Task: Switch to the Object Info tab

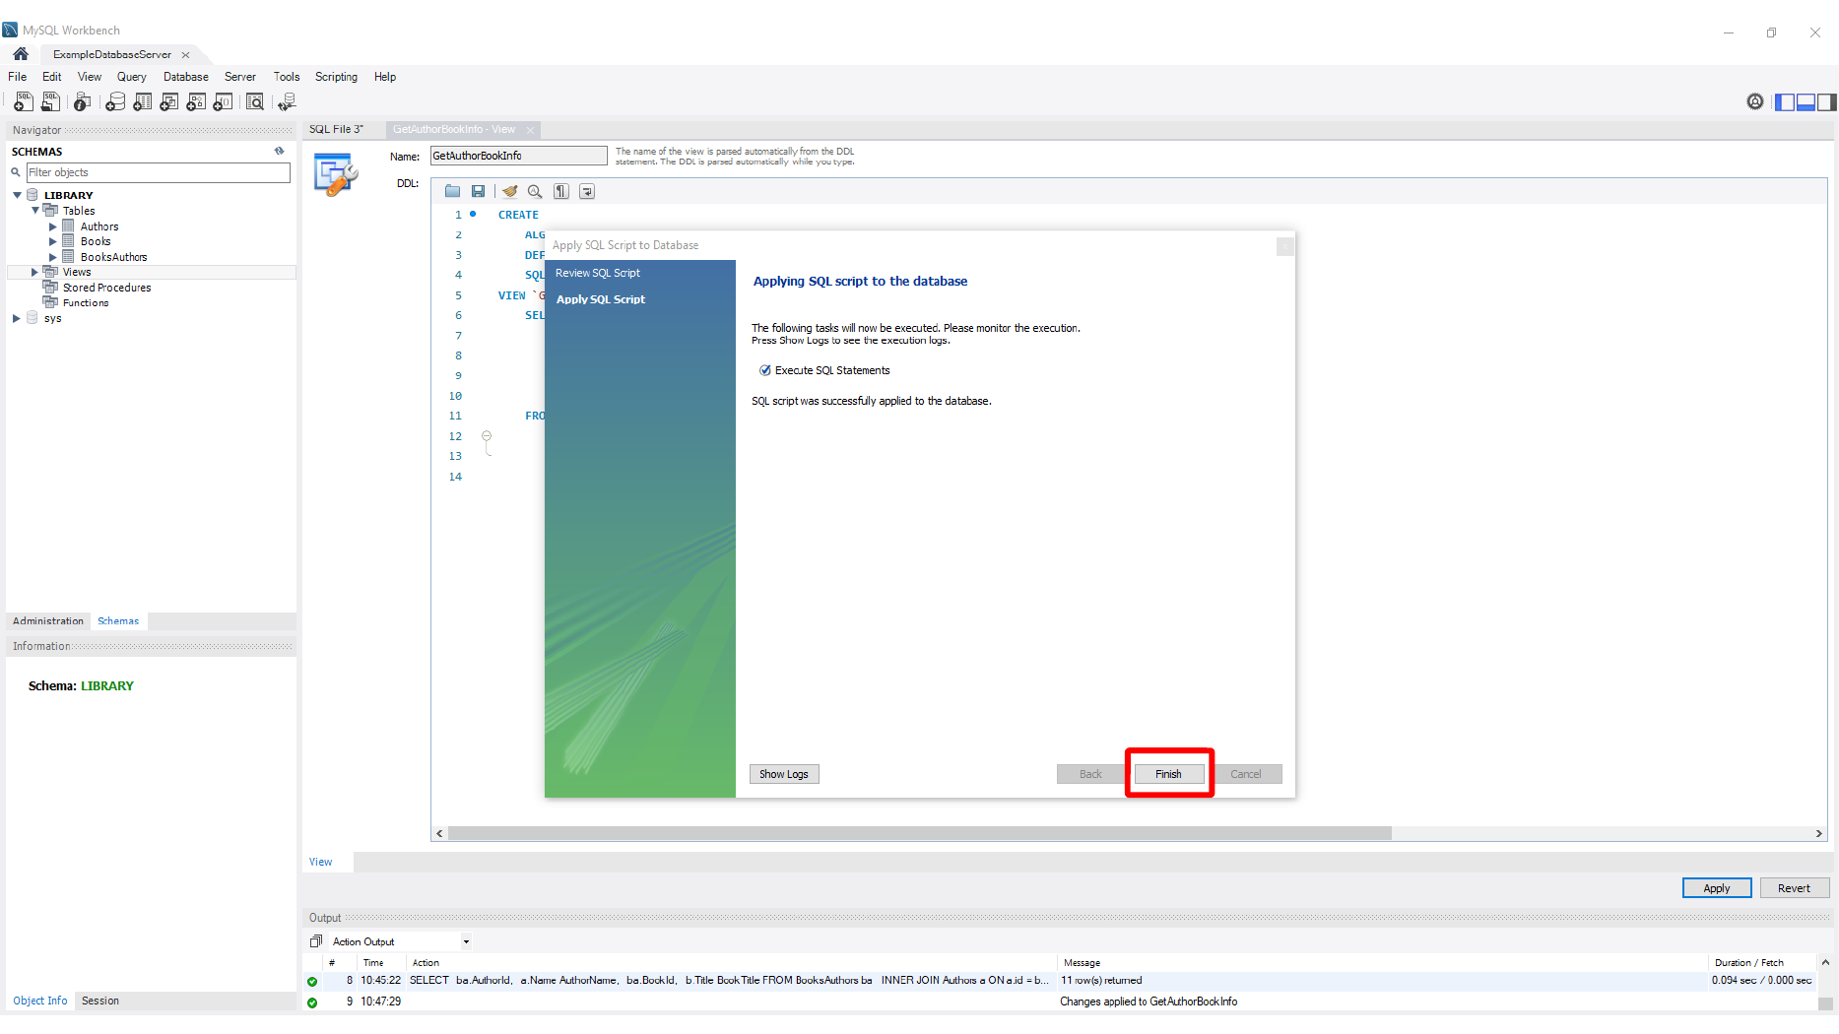Action: [x=40, y=1001]
